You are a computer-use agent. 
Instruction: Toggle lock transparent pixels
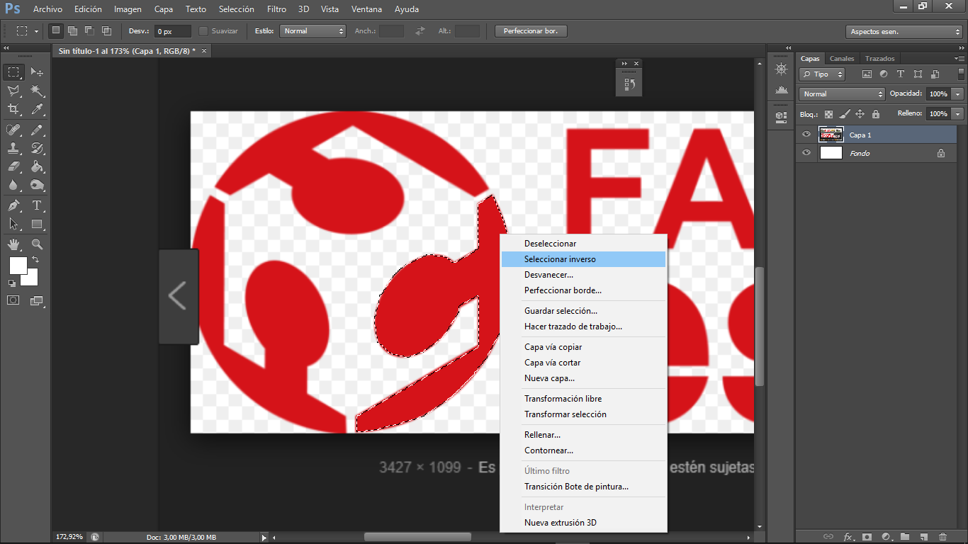click(828, 113)
